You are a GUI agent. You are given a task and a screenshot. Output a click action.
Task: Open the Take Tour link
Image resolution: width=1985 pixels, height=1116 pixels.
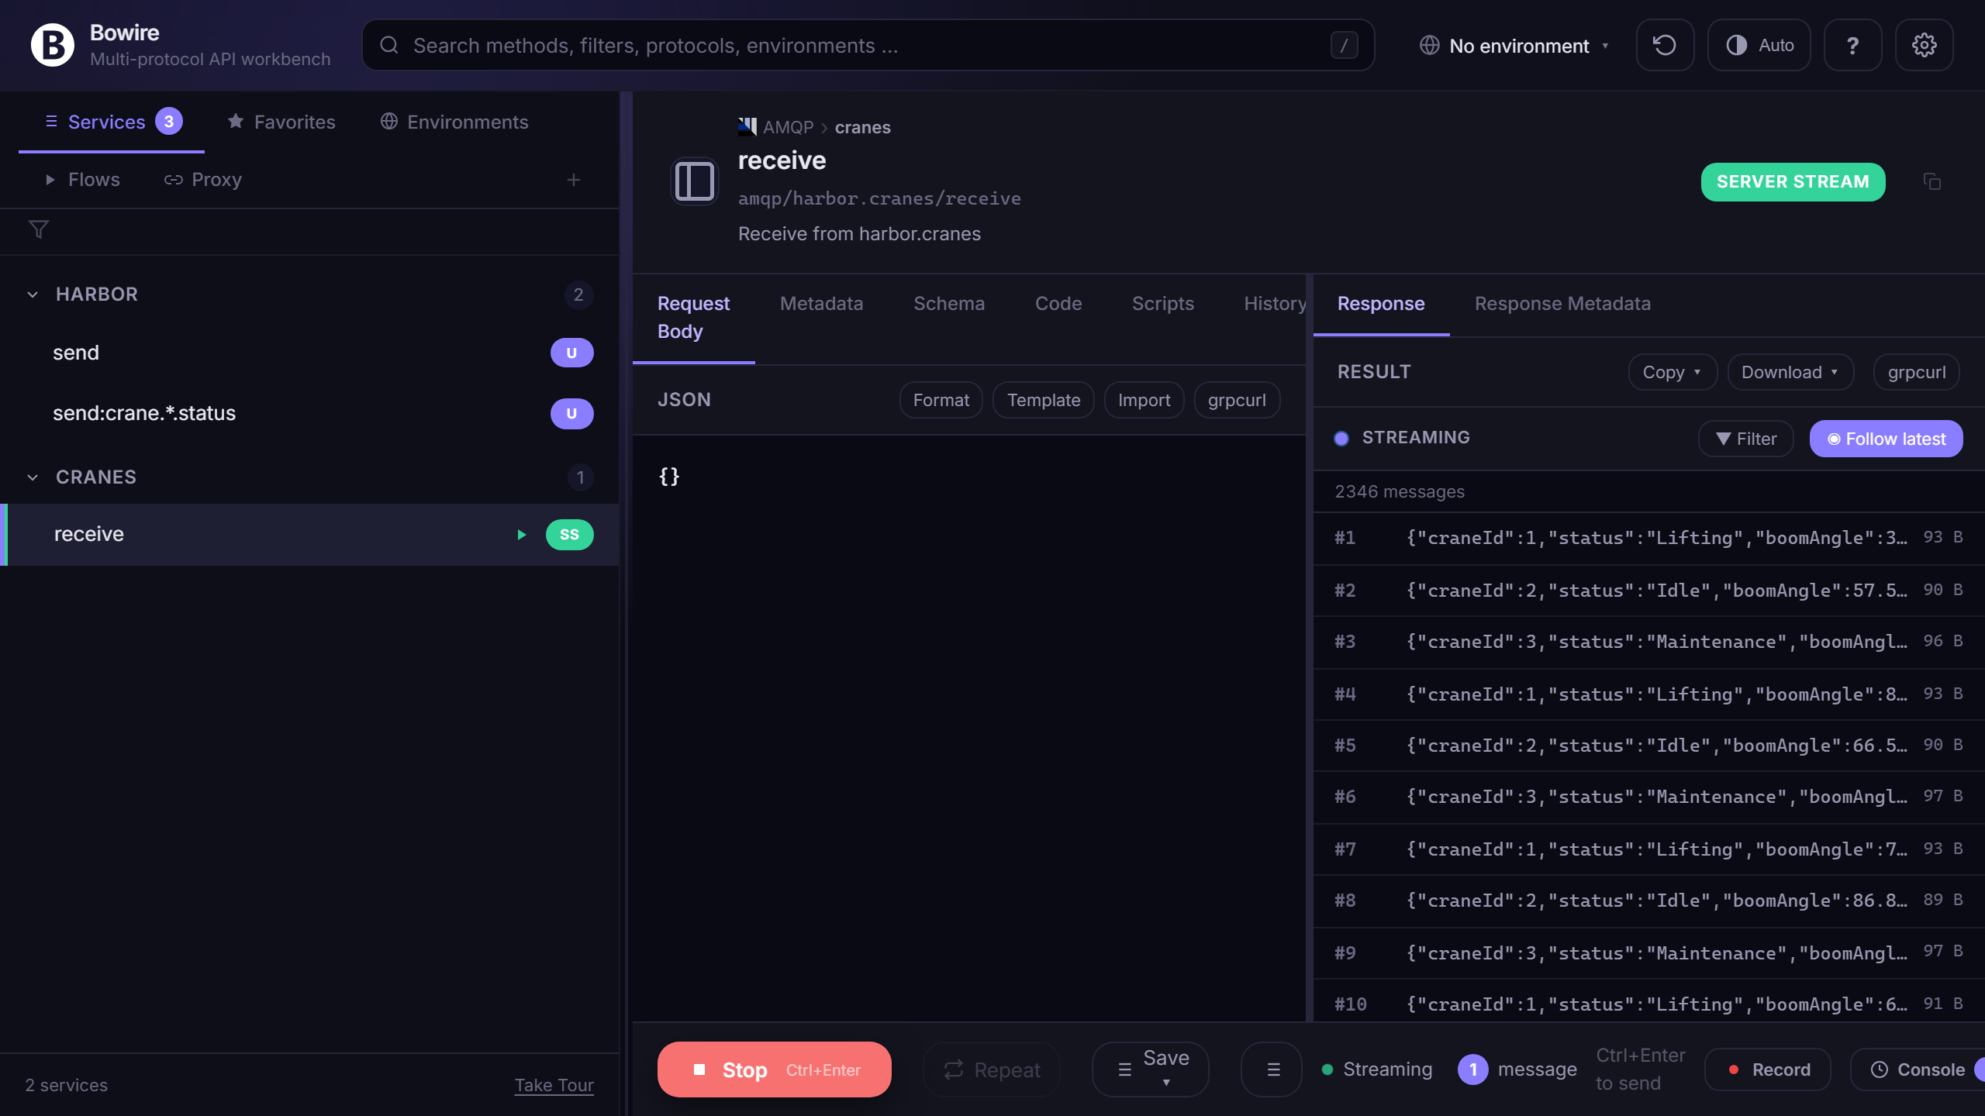554,1085
